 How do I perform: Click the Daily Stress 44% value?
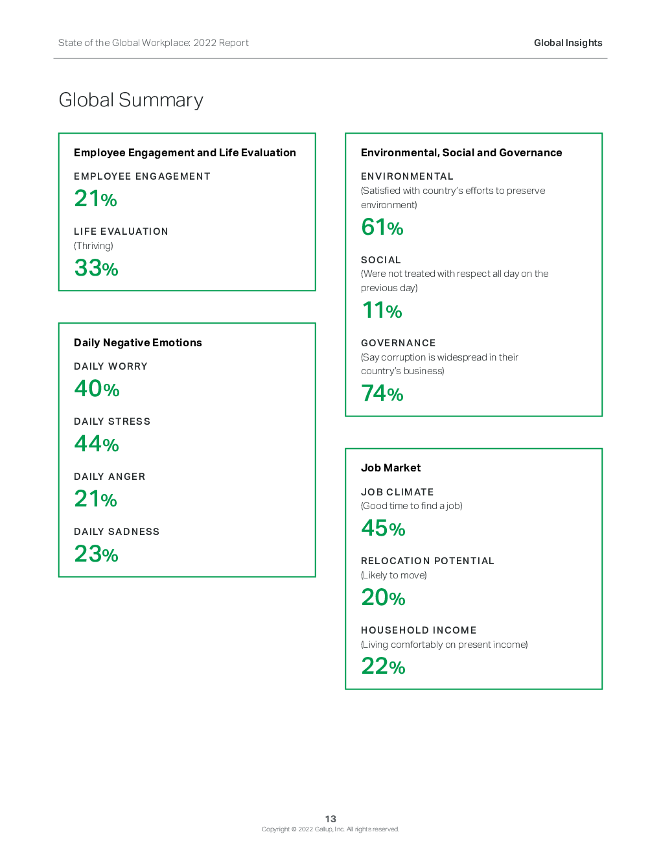[x=97, y=444]
